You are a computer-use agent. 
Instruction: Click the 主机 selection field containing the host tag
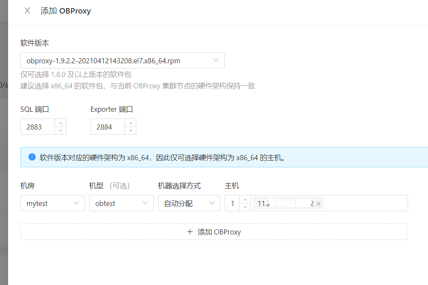(361, 203)
